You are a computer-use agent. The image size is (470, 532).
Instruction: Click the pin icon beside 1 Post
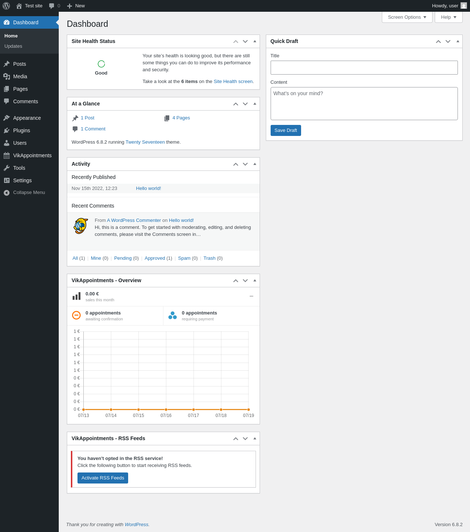[x=75, y=118]
